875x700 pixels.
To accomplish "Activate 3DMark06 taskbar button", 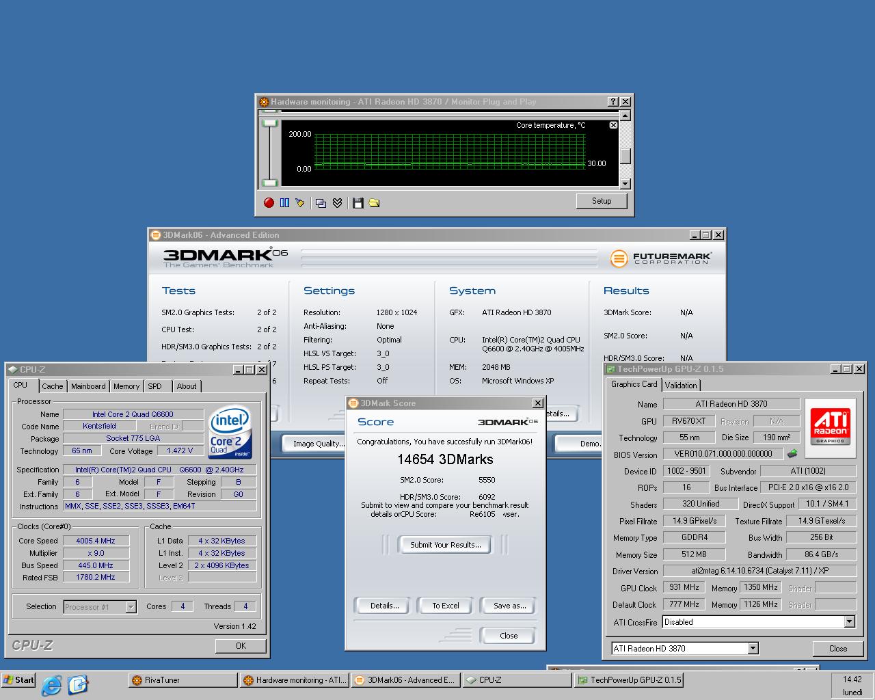I will pyautogui.click(x=406, y=680).
